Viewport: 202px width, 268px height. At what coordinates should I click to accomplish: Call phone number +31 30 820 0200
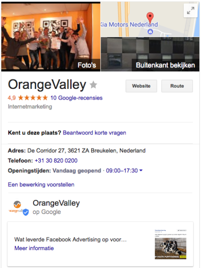[56, 161]
